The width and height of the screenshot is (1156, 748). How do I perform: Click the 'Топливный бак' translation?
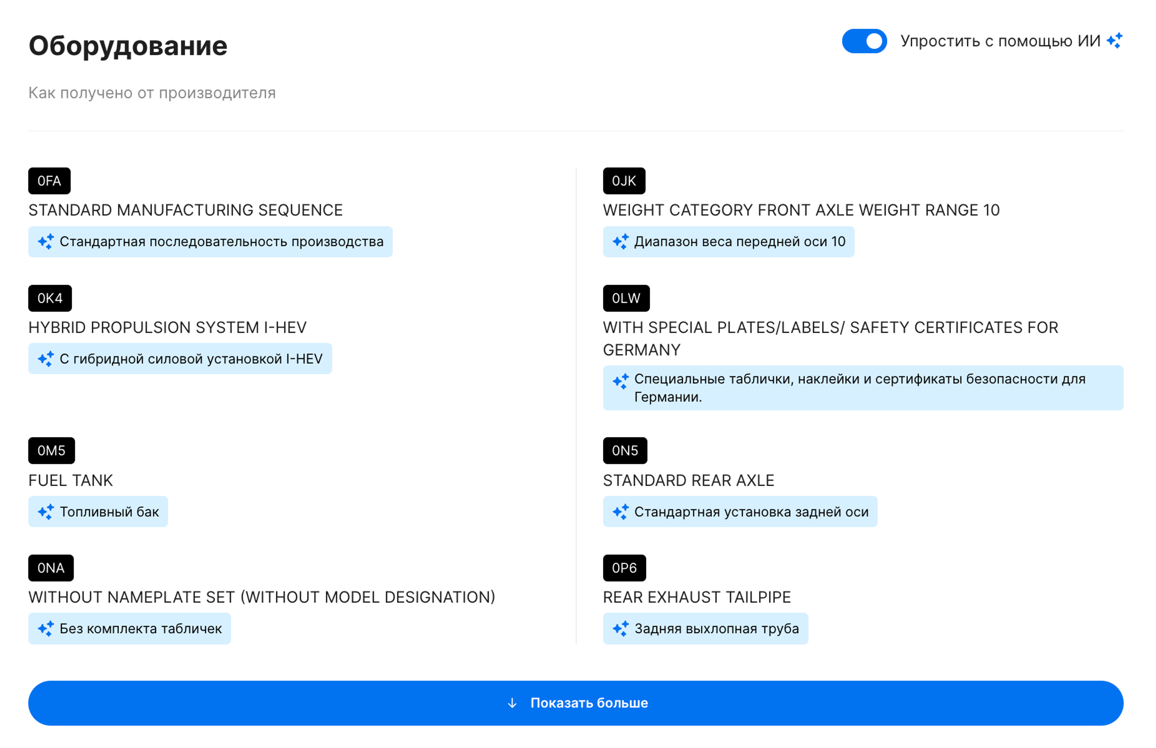pos(109,511)
